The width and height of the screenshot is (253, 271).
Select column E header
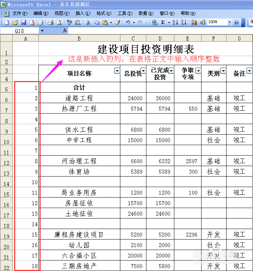coord(188,38)
